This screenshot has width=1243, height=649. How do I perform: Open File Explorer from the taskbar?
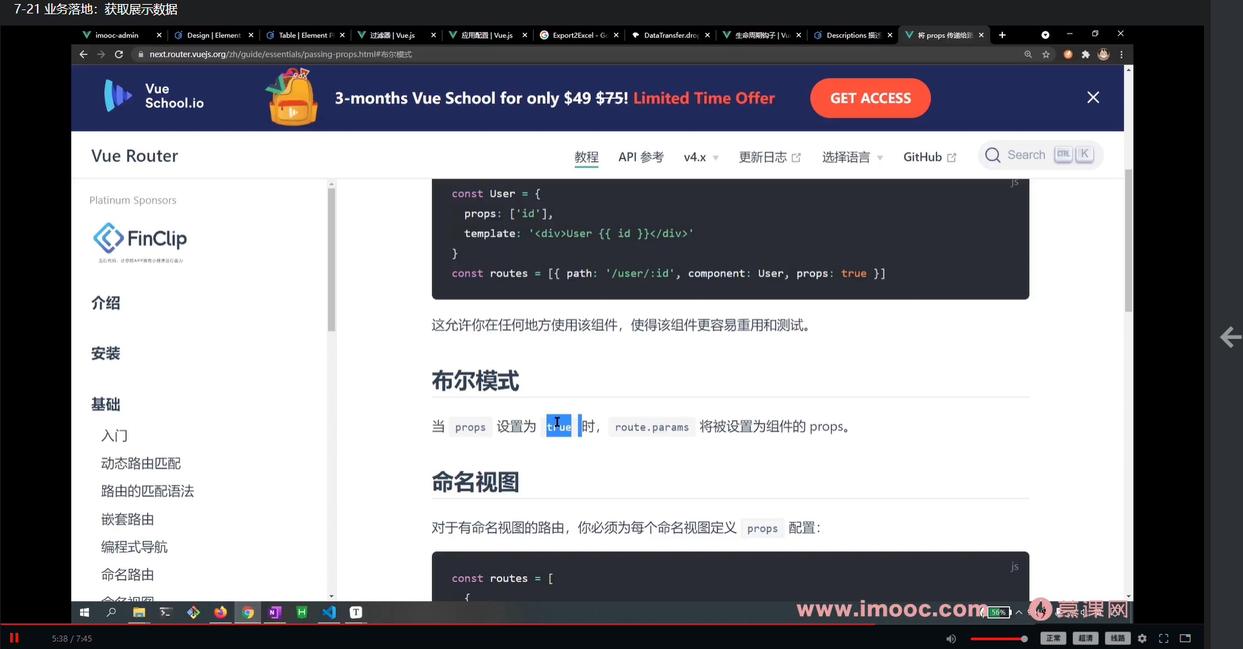(x=138, y=613)
